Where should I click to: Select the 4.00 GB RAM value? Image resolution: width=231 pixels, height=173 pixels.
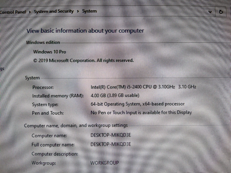[115, 95]
